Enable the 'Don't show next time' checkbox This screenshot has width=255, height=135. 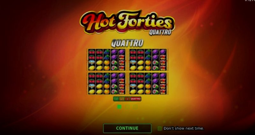pos(160,128)
